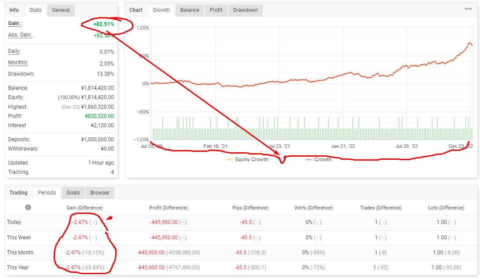480x279 pixels.
Task: Click This Year profit (-¥767,490.00) cell
Action: pyautogui.click(x=169, y=268)
